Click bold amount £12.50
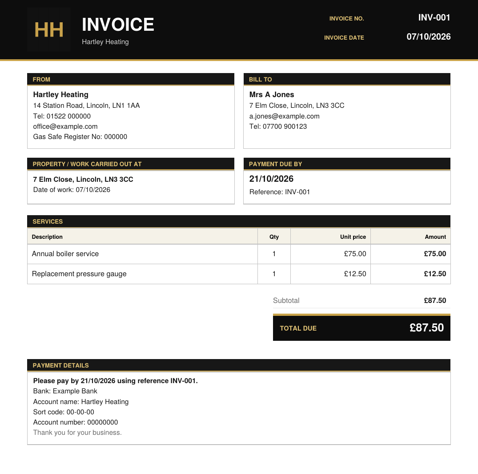 (435, 274)
